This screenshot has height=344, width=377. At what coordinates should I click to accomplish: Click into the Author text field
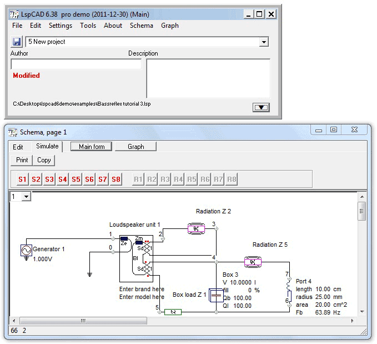[x=76, y=64]
